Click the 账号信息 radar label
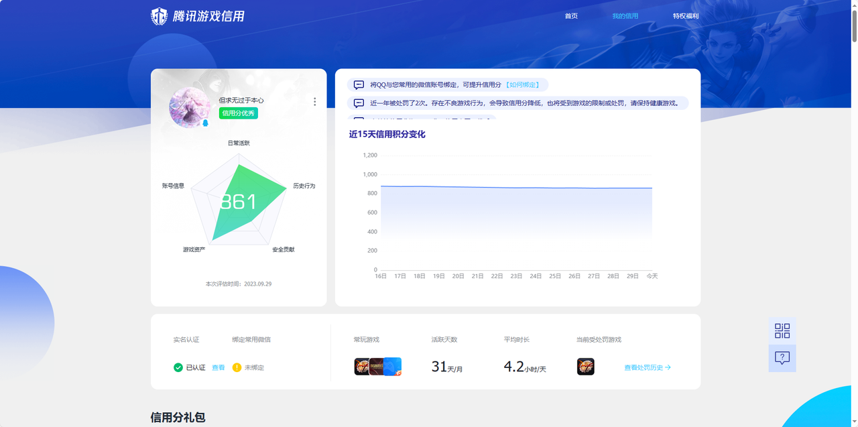The image size is (858, 427). pos(173,186)
